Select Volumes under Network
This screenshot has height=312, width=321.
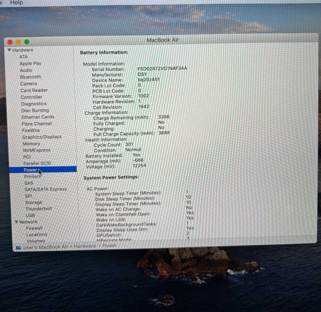[x=36, y=241]
